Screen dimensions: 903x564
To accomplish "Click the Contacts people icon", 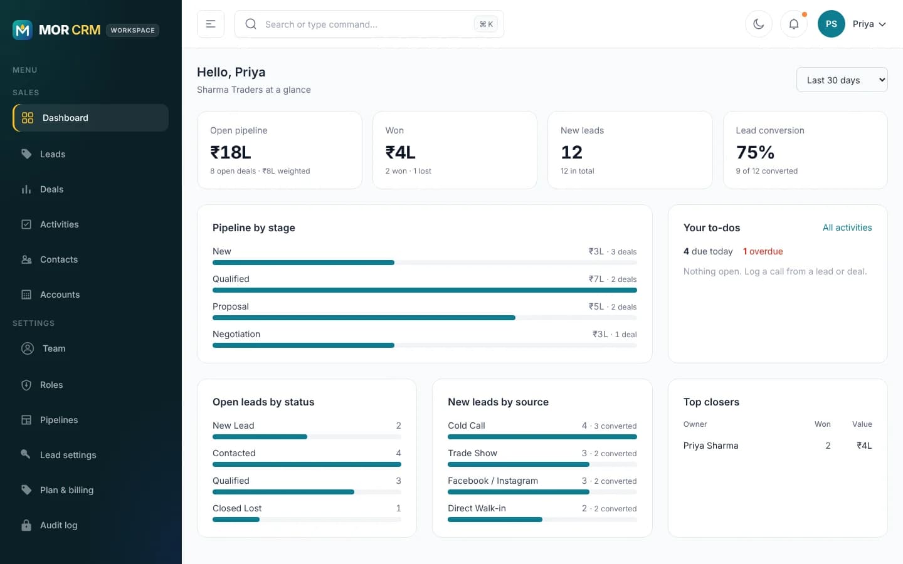I will point(26,259).
